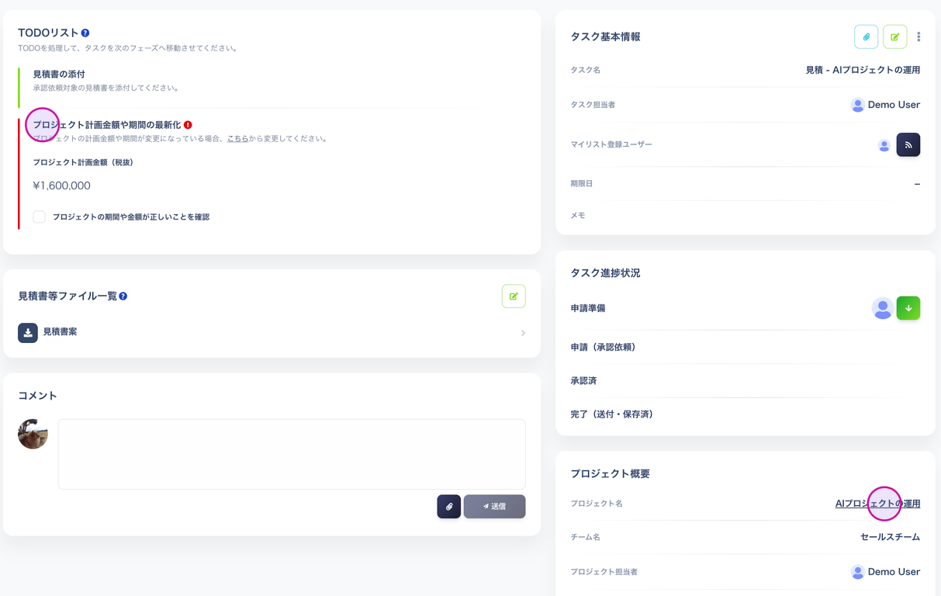This screenshot has height=596, width=941.
Task: Advance 申請準備 phase with green arrow
Action: (908, 308)
